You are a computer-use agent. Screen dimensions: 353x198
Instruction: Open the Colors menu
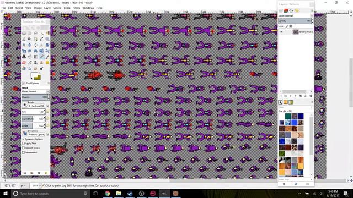coord(57,8)
